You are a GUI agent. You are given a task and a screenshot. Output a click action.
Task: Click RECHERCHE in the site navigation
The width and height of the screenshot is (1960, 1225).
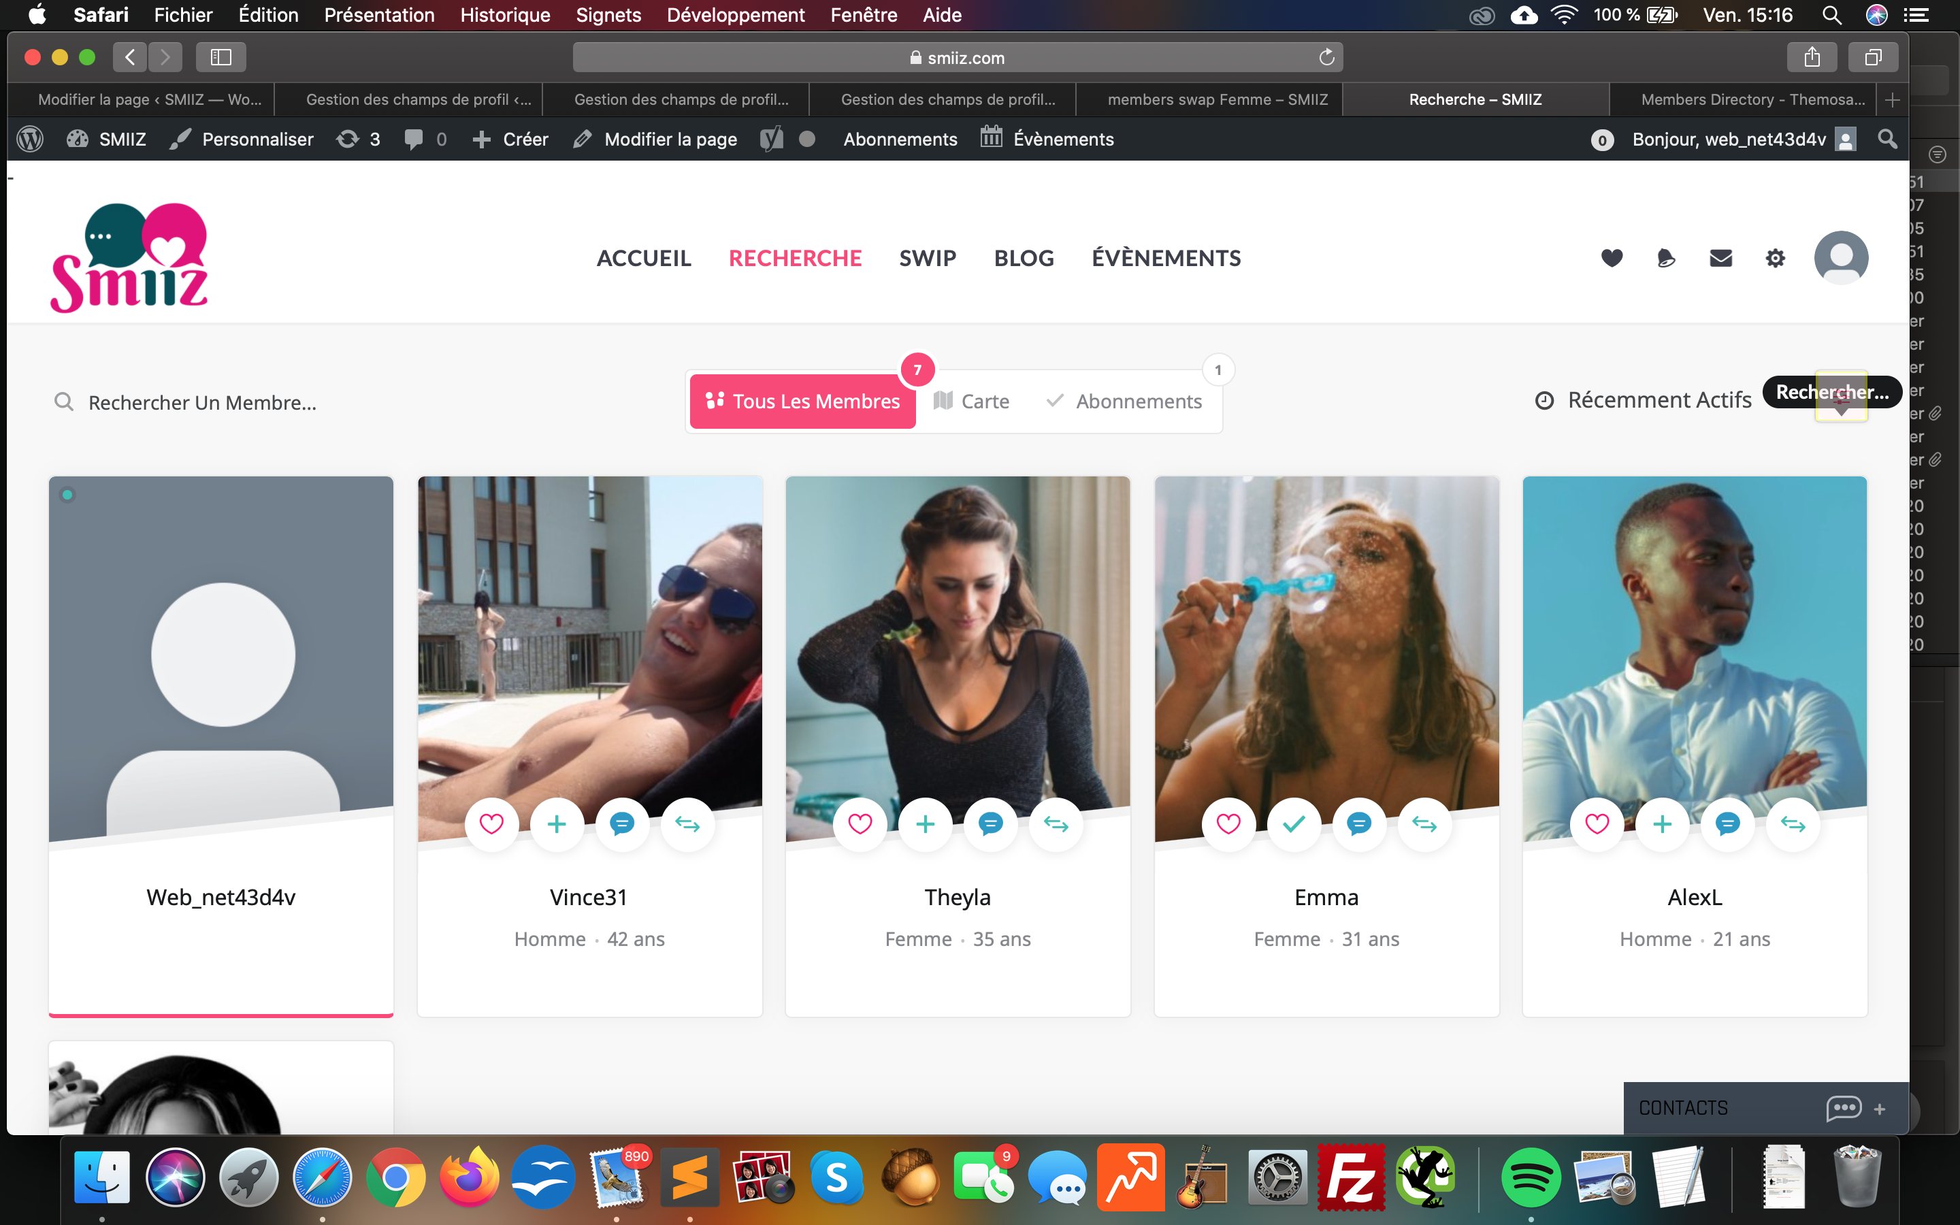tap(796, 258)
